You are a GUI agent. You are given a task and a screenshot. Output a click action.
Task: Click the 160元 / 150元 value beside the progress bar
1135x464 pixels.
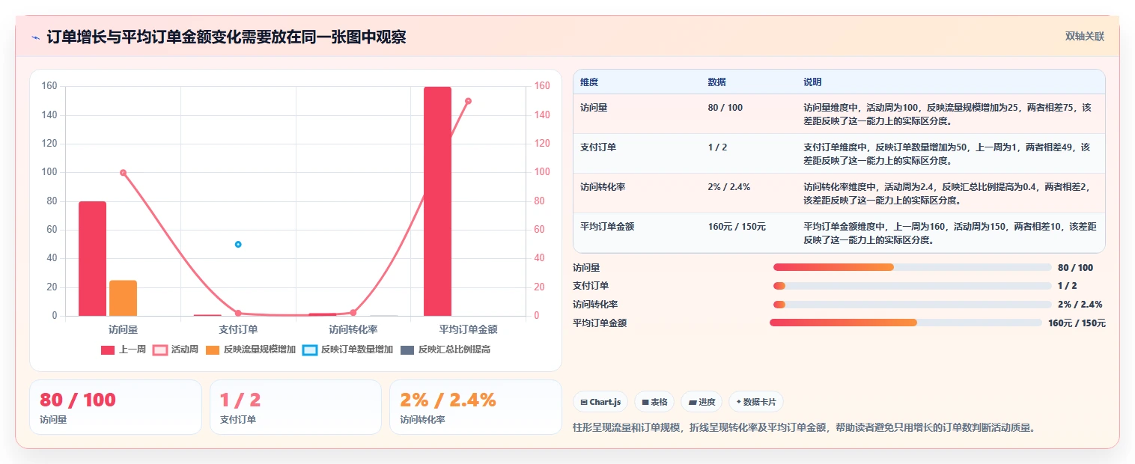click(1077, 323)
